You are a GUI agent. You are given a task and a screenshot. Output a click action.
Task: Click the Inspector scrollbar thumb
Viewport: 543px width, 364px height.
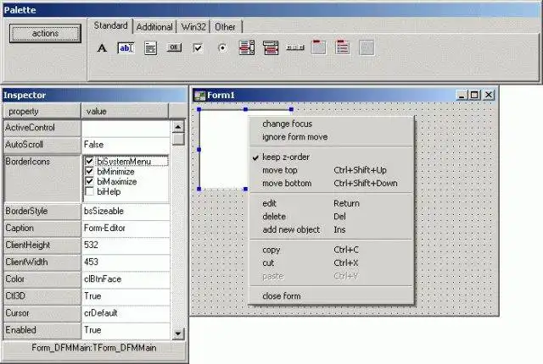pyautogui.click(x=178, y=139)
